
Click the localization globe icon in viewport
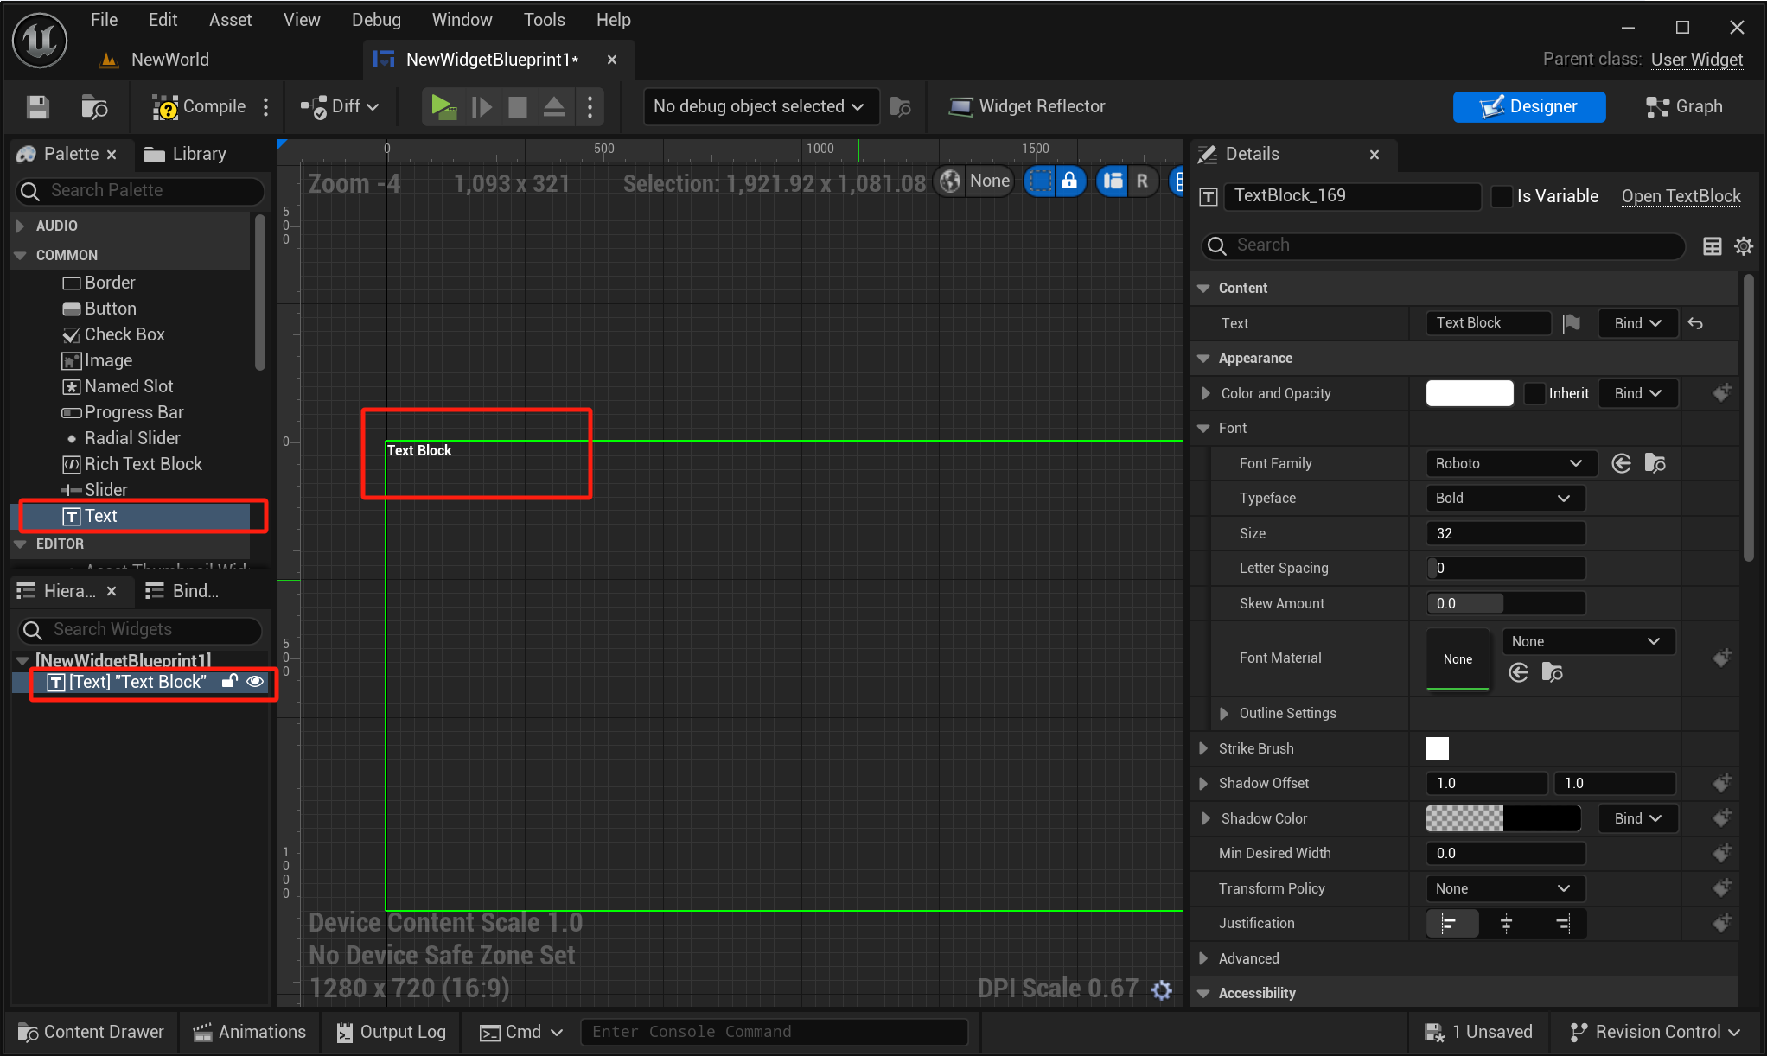click(x=951, y=181)
